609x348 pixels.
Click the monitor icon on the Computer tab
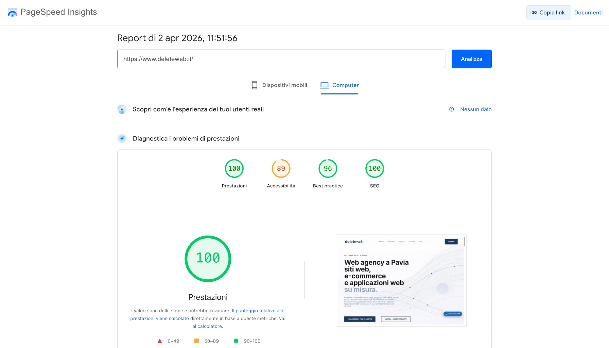pos(325,85)
